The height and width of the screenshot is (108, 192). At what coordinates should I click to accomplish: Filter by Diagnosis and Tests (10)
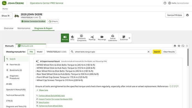pos(16,106)
